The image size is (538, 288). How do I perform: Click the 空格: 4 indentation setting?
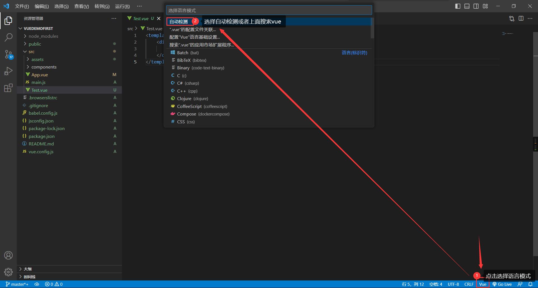tap(436, 284)
